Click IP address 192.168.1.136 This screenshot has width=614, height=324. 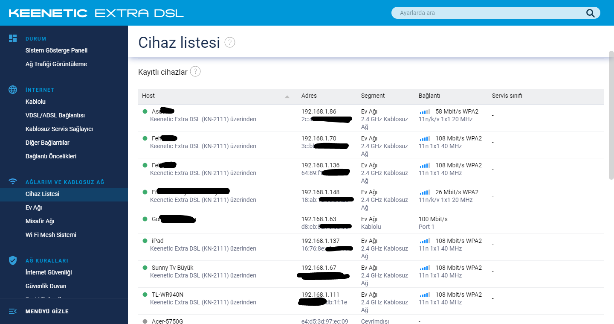(x=321, y=165)
